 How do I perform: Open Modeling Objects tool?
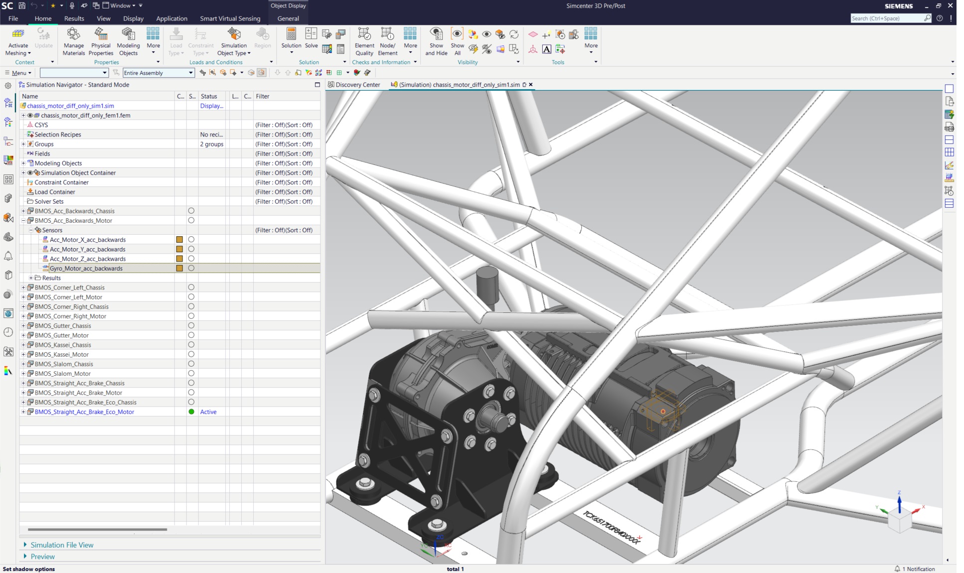coord(128,34)
